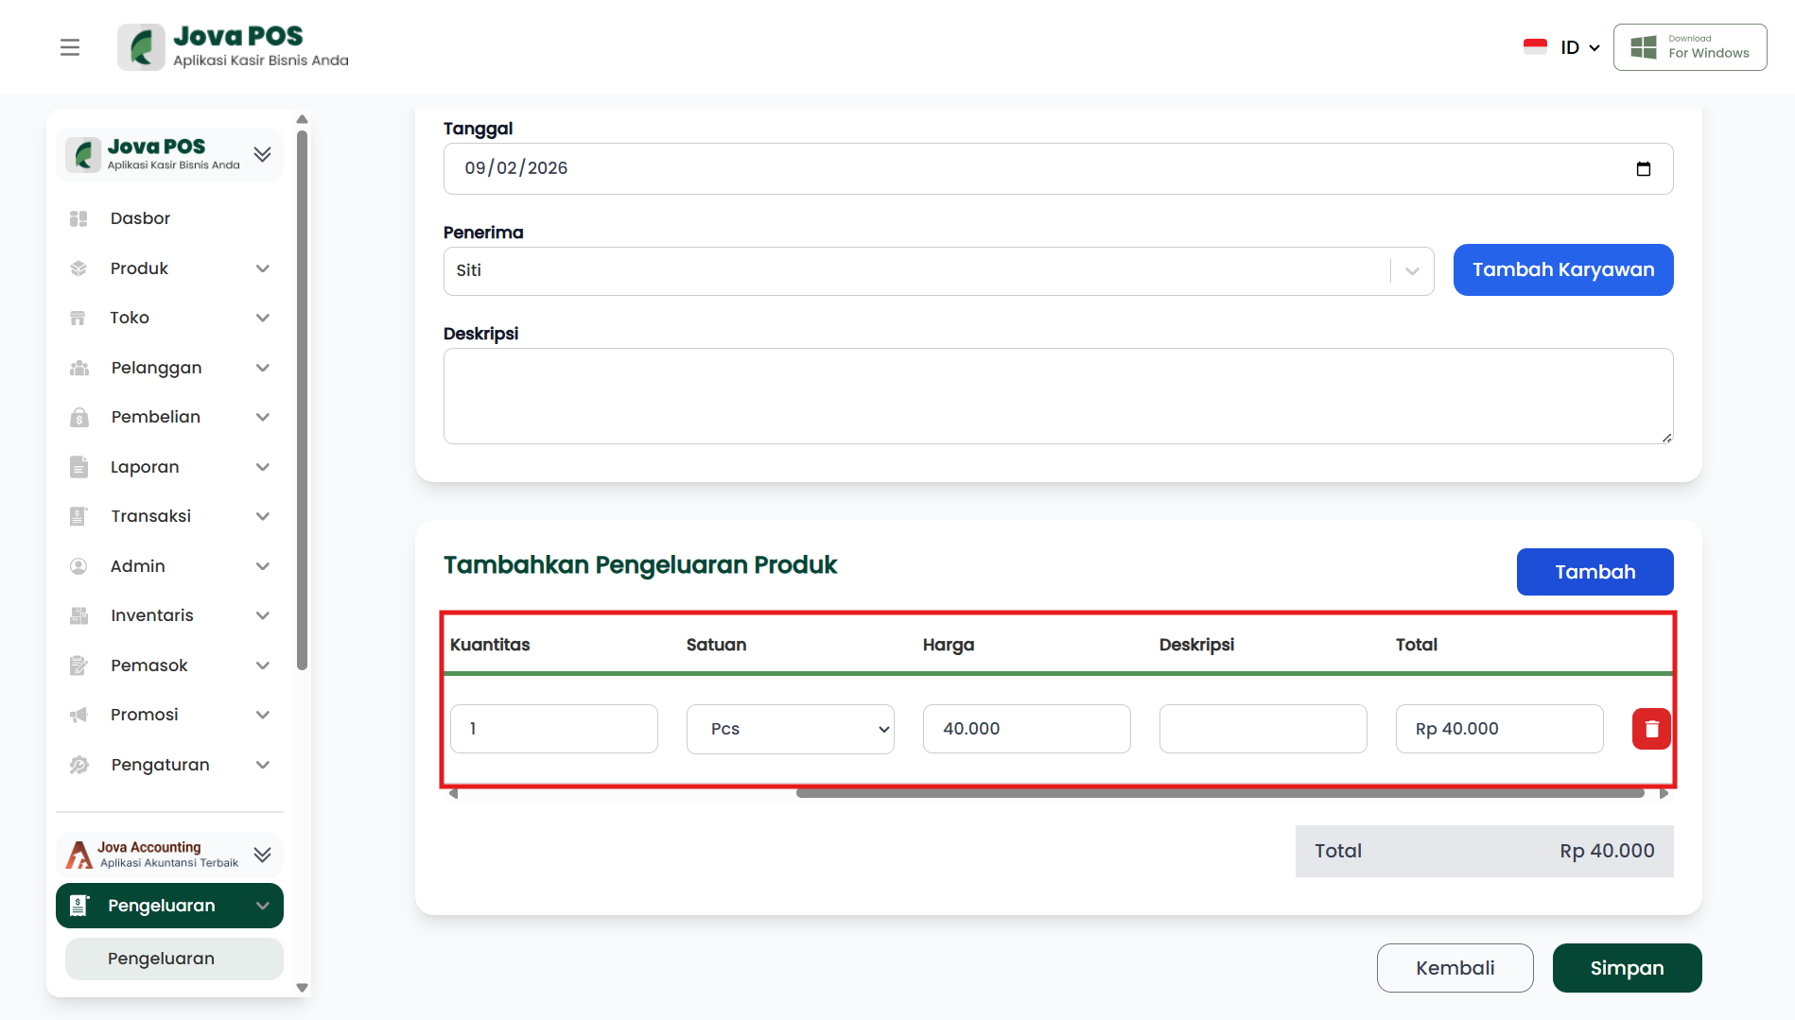Click the Promosi megaphone icon
The height and width of the screenshot is (1020, 1795).
tap(78, 715)
